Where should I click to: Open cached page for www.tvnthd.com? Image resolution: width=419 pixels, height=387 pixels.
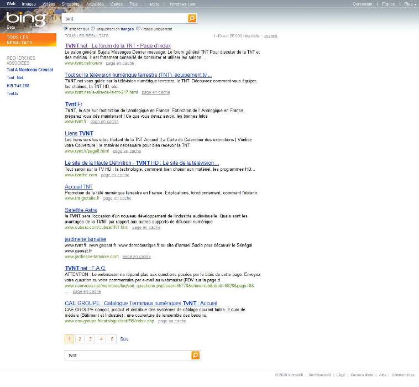point(115,175)
